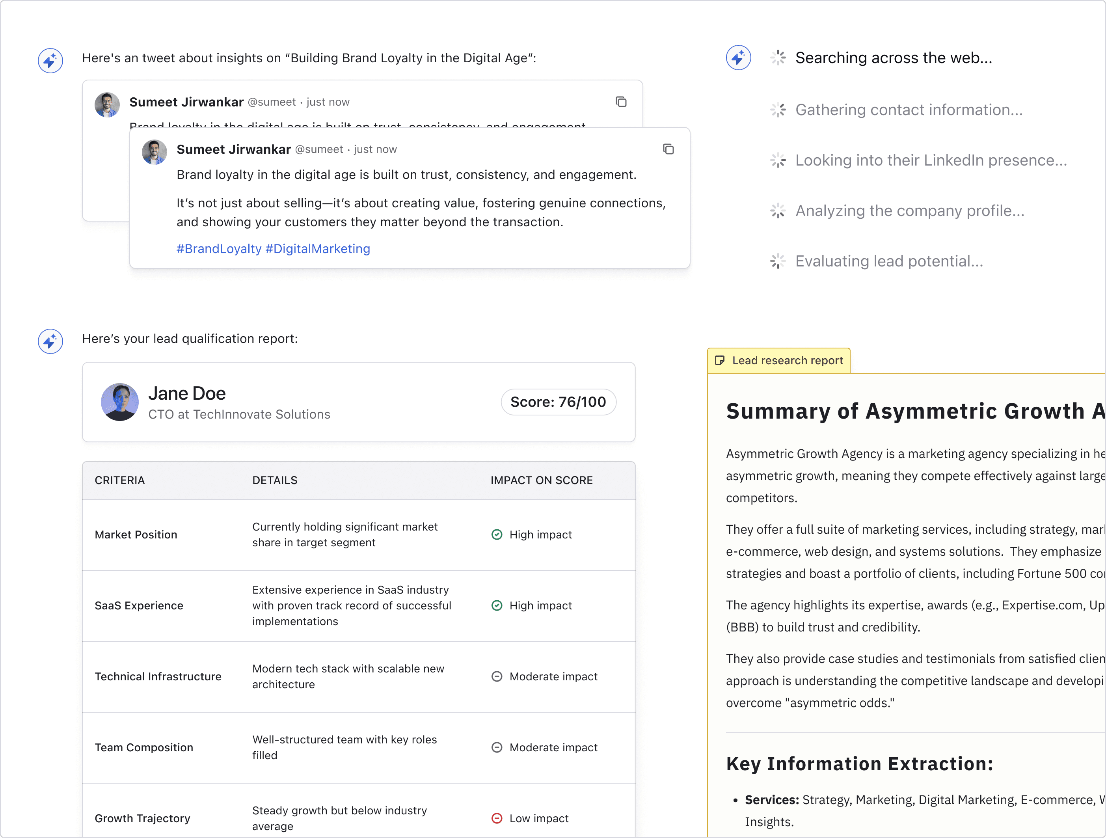Click the AI sparkle icon beside lead qualification report
Image resolution: width=1106 pixels, height=838 pixels.
(x=50, y=341)
